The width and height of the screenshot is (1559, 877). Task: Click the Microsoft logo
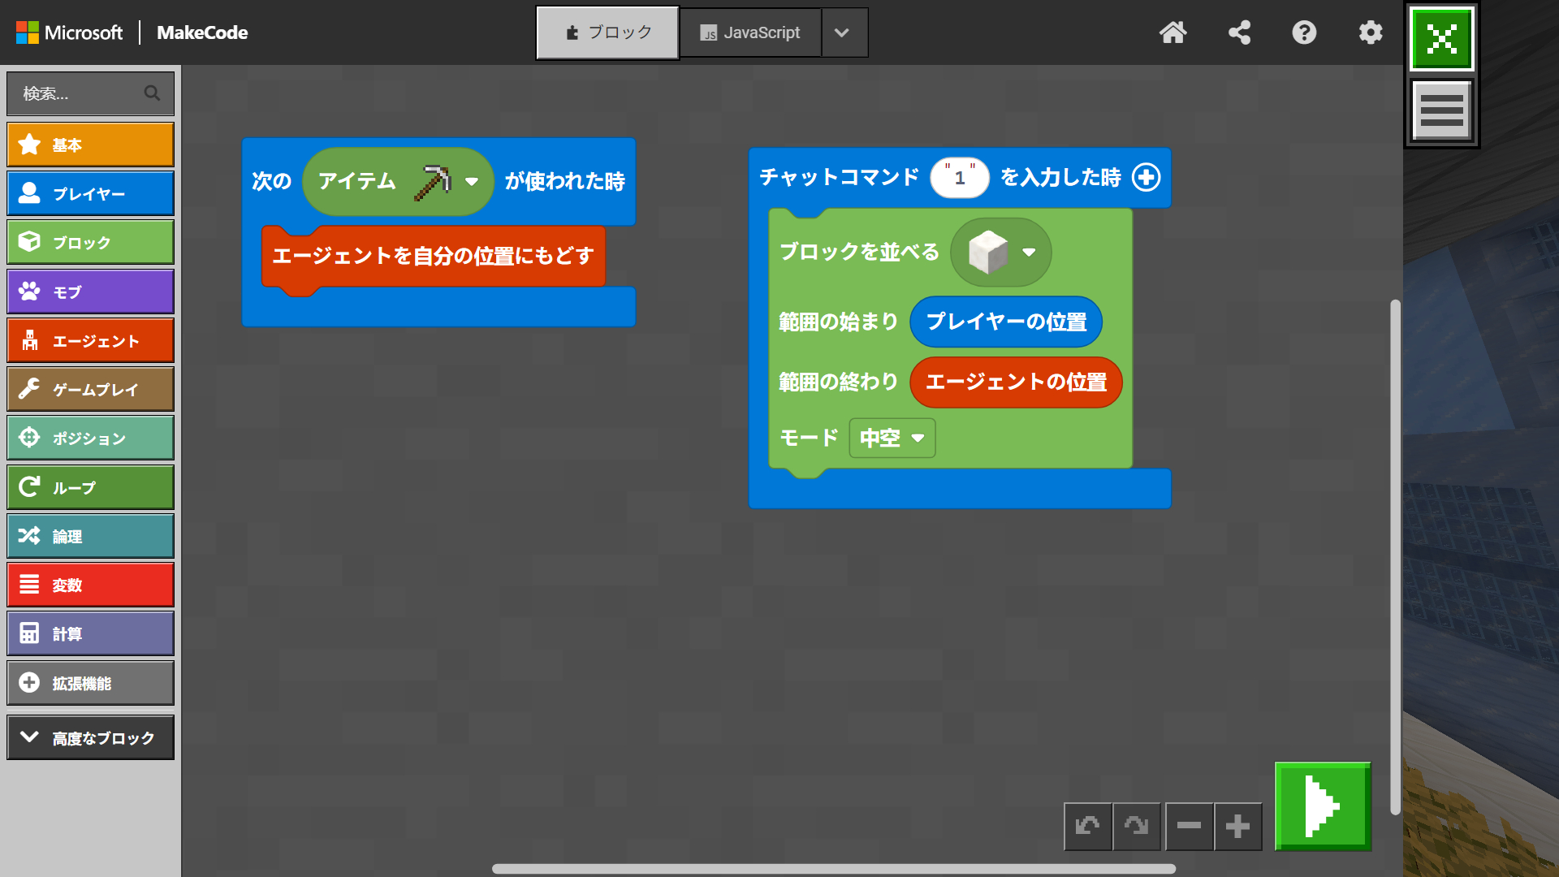(69, 32)
